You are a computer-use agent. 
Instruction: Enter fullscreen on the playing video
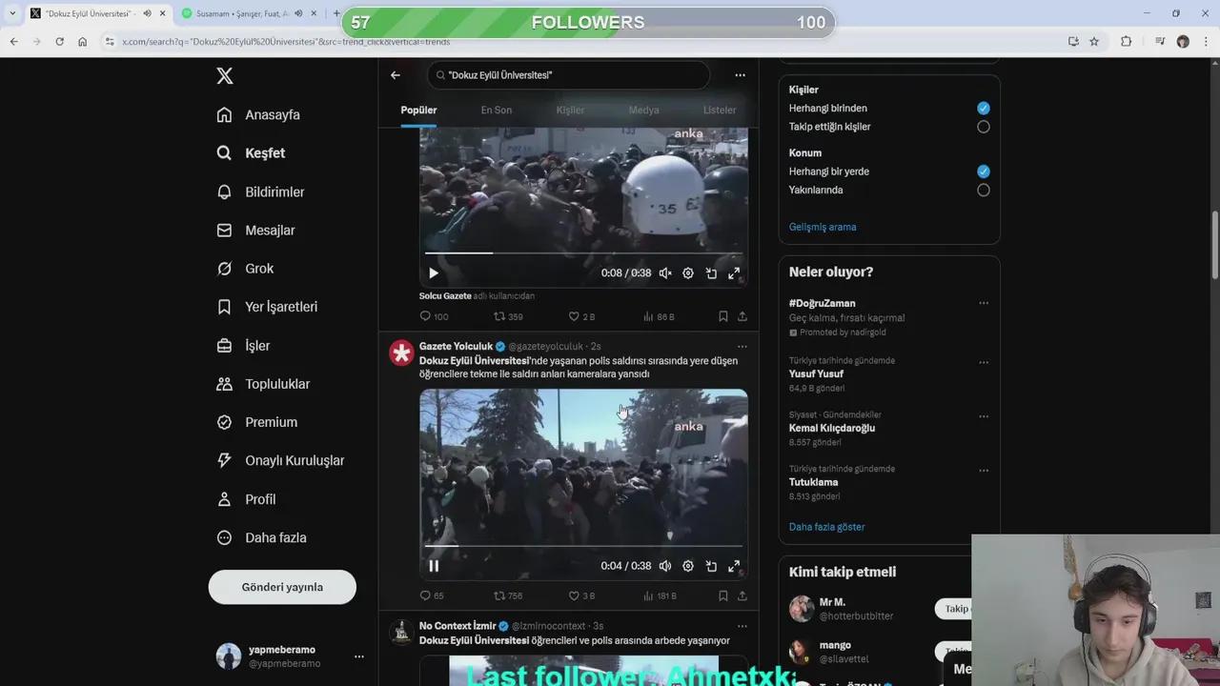[x=734, y=565]
